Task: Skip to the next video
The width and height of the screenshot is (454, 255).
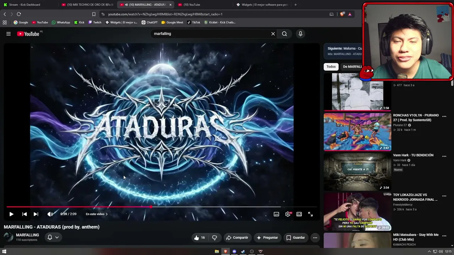Action: (36, 214)
